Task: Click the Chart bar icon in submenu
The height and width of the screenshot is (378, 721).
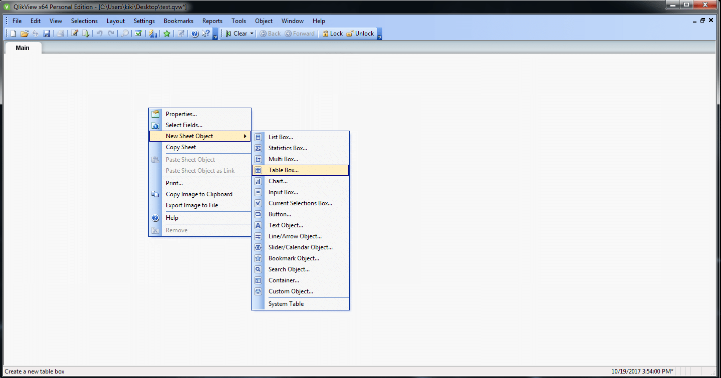Action: pos(258,181)
